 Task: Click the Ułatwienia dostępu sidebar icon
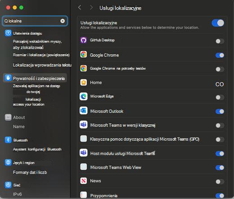tap(8, 33)
